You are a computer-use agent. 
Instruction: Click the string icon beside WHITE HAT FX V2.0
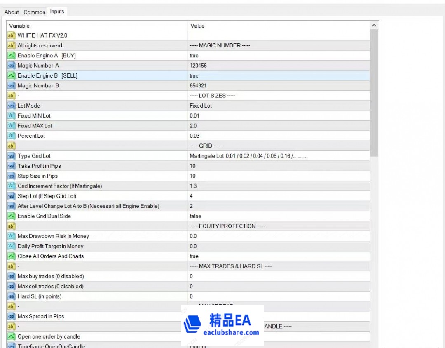click(x=11, y=35)
